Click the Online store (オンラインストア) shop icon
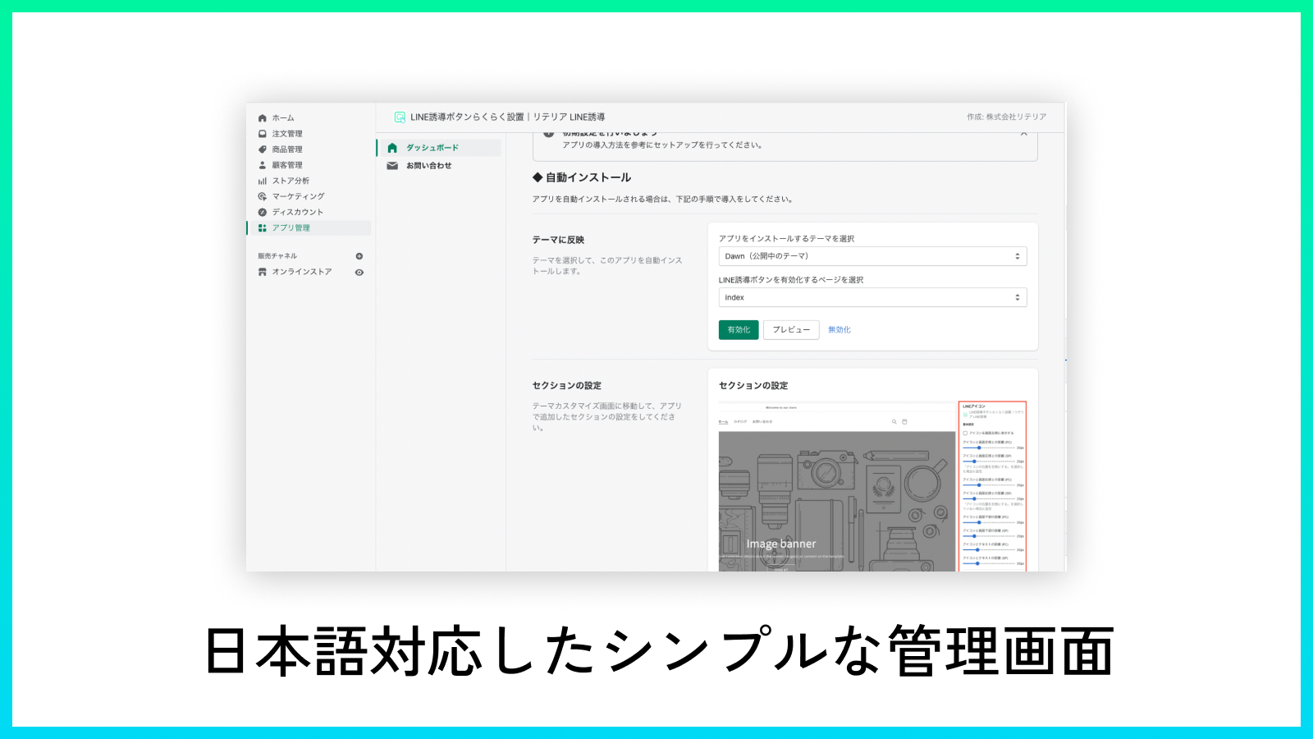 (263, 272)
